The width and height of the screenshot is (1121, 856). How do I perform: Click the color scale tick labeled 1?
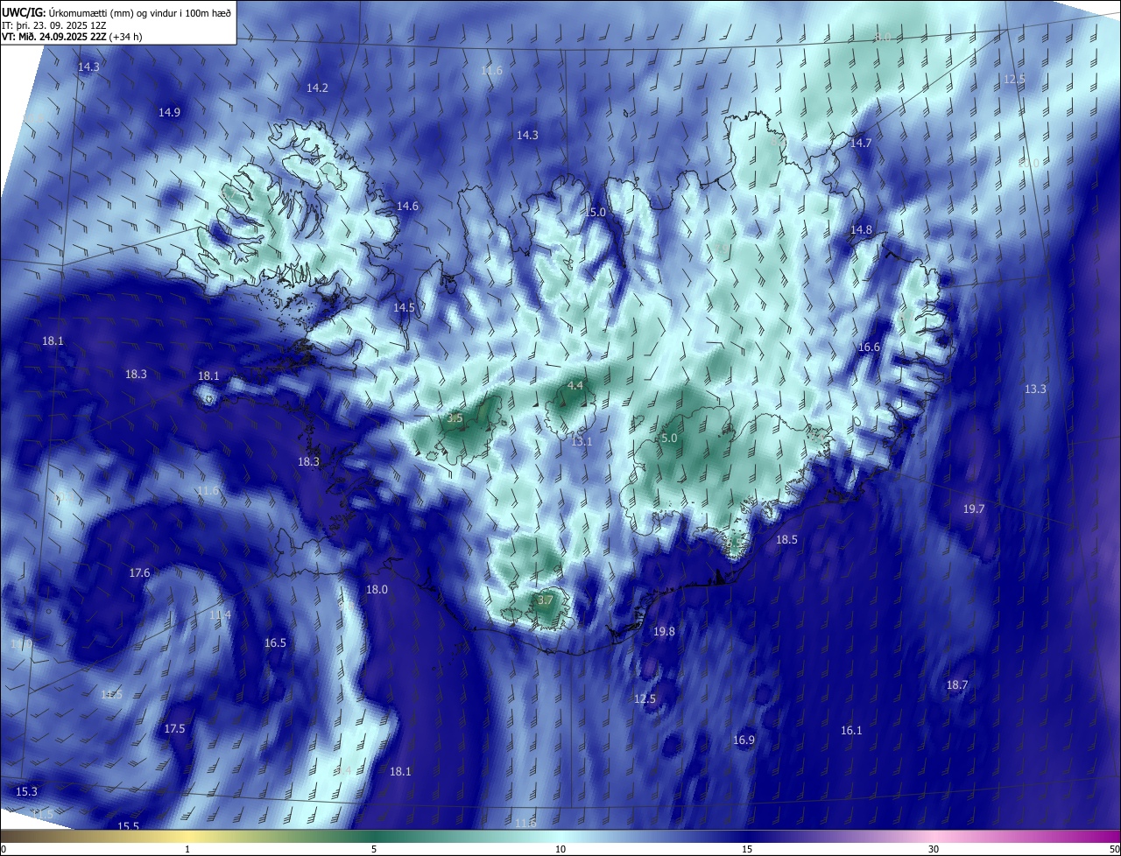[x=187, y=849]
